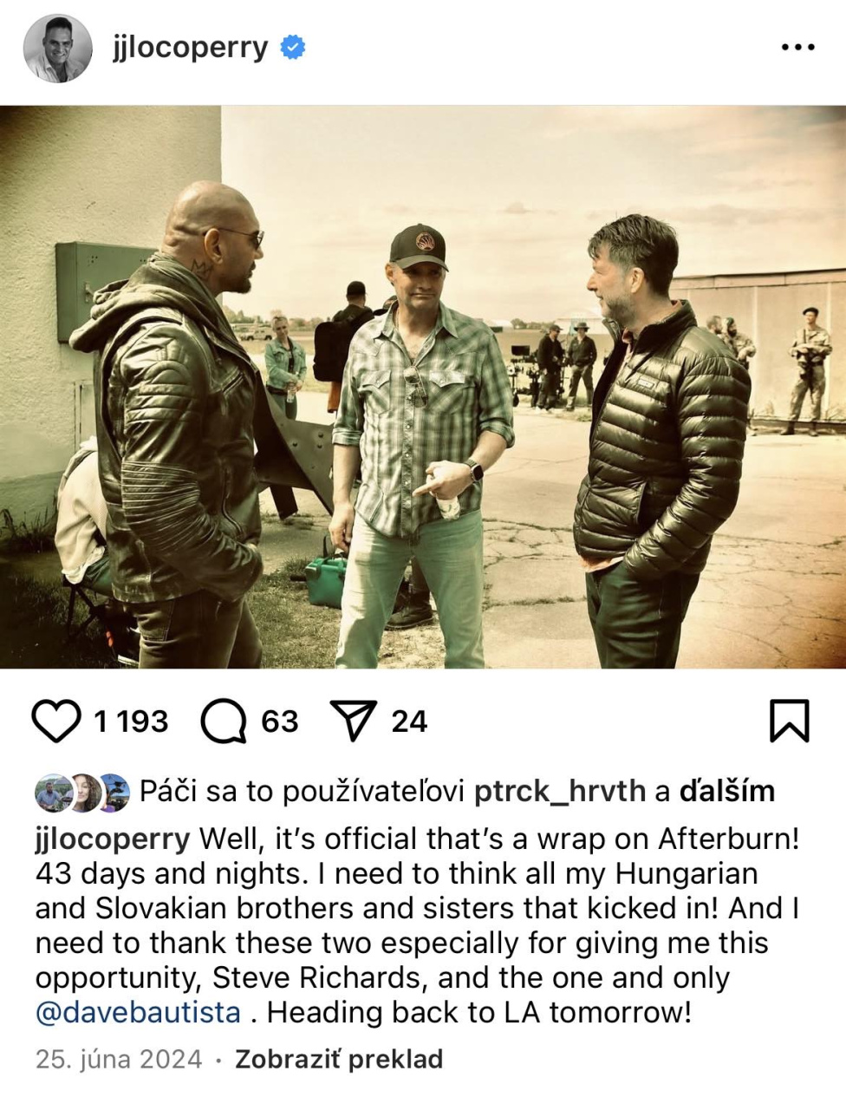Screen dimensions: 846x1110
Task: View other likers via ďalším link
Action: [x=726, y=791]
